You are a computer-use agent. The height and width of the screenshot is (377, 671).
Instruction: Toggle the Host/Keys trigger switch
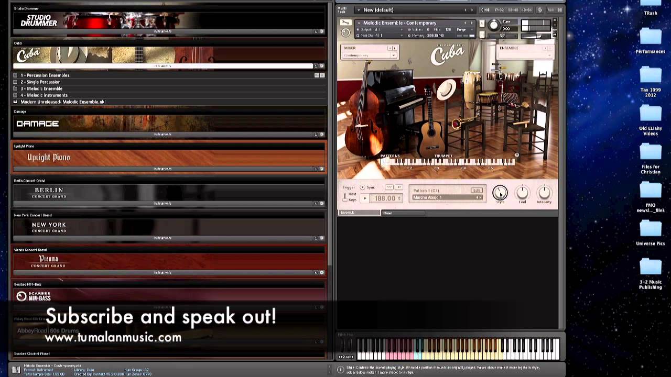345,197
